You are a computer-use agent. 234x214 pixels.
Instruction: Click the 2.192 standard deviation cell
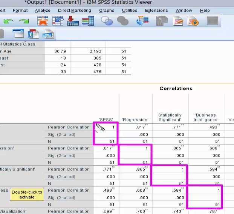point(95,51)
